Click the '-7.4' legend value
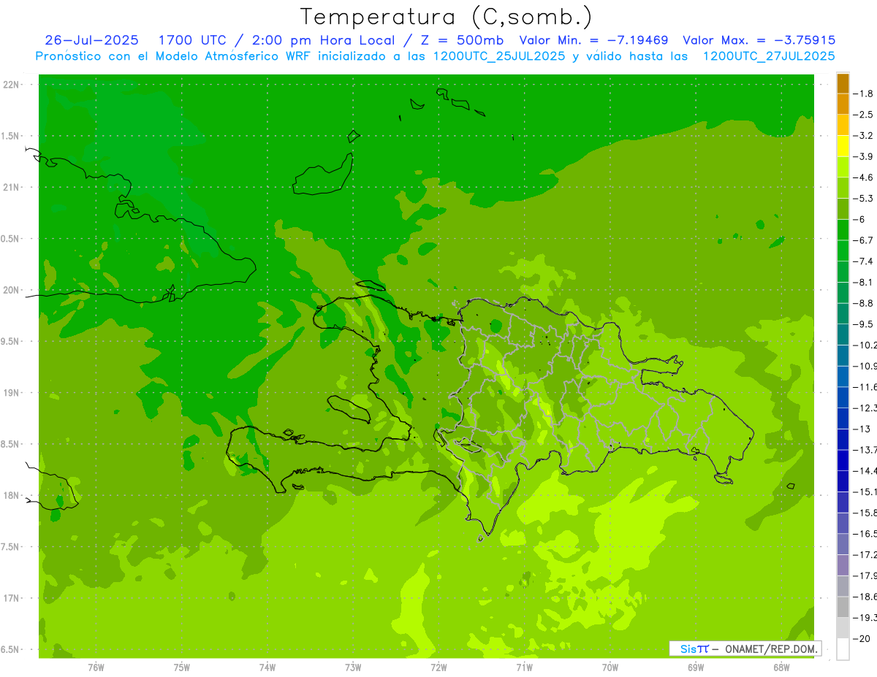 click(864, 261)
